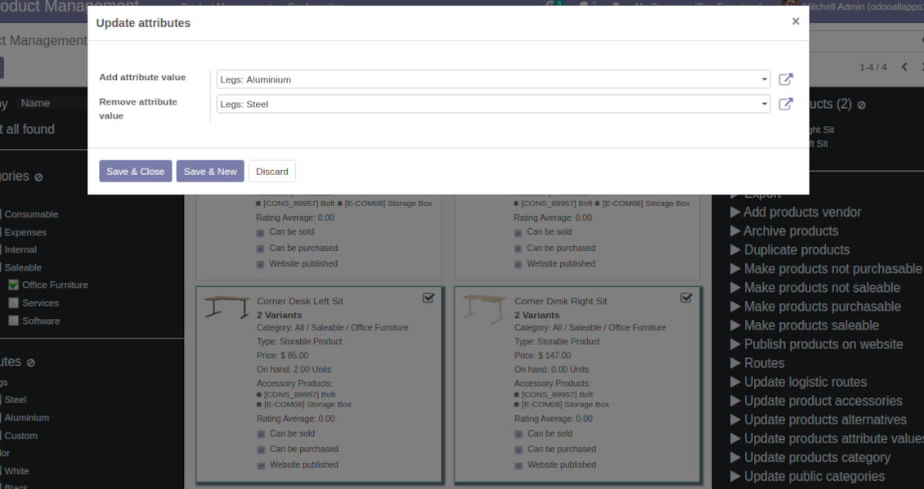Toggle Services category checkbox

(13, 303)
